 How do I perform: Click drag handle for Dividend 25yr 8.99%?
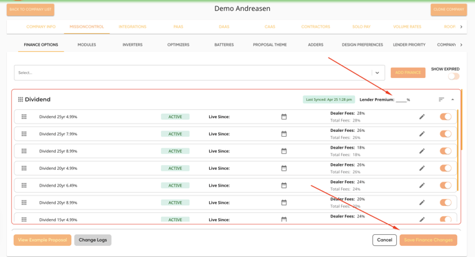coord(24,151)
